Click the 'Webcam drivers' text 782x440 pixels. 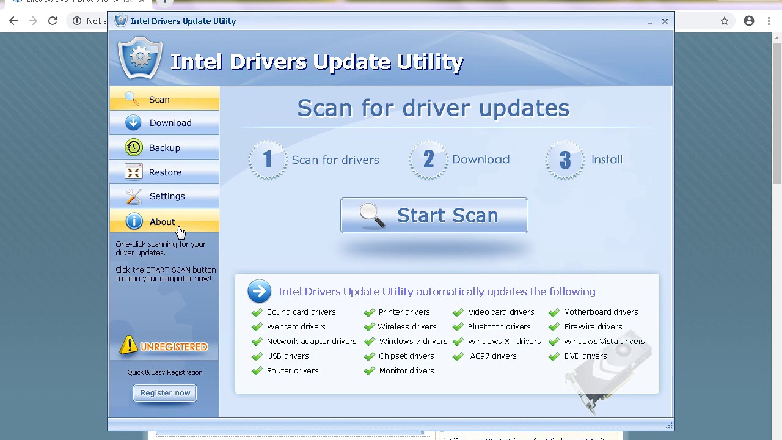click(296, 327)
